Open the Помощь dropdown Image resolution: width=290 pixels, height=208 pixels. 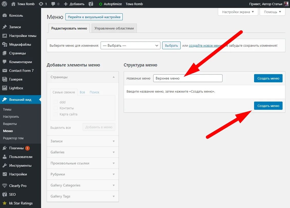click(x=273, y=12)
